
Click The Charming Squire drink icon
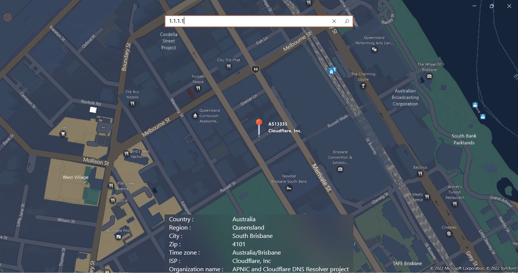click(x=363, y=85)
